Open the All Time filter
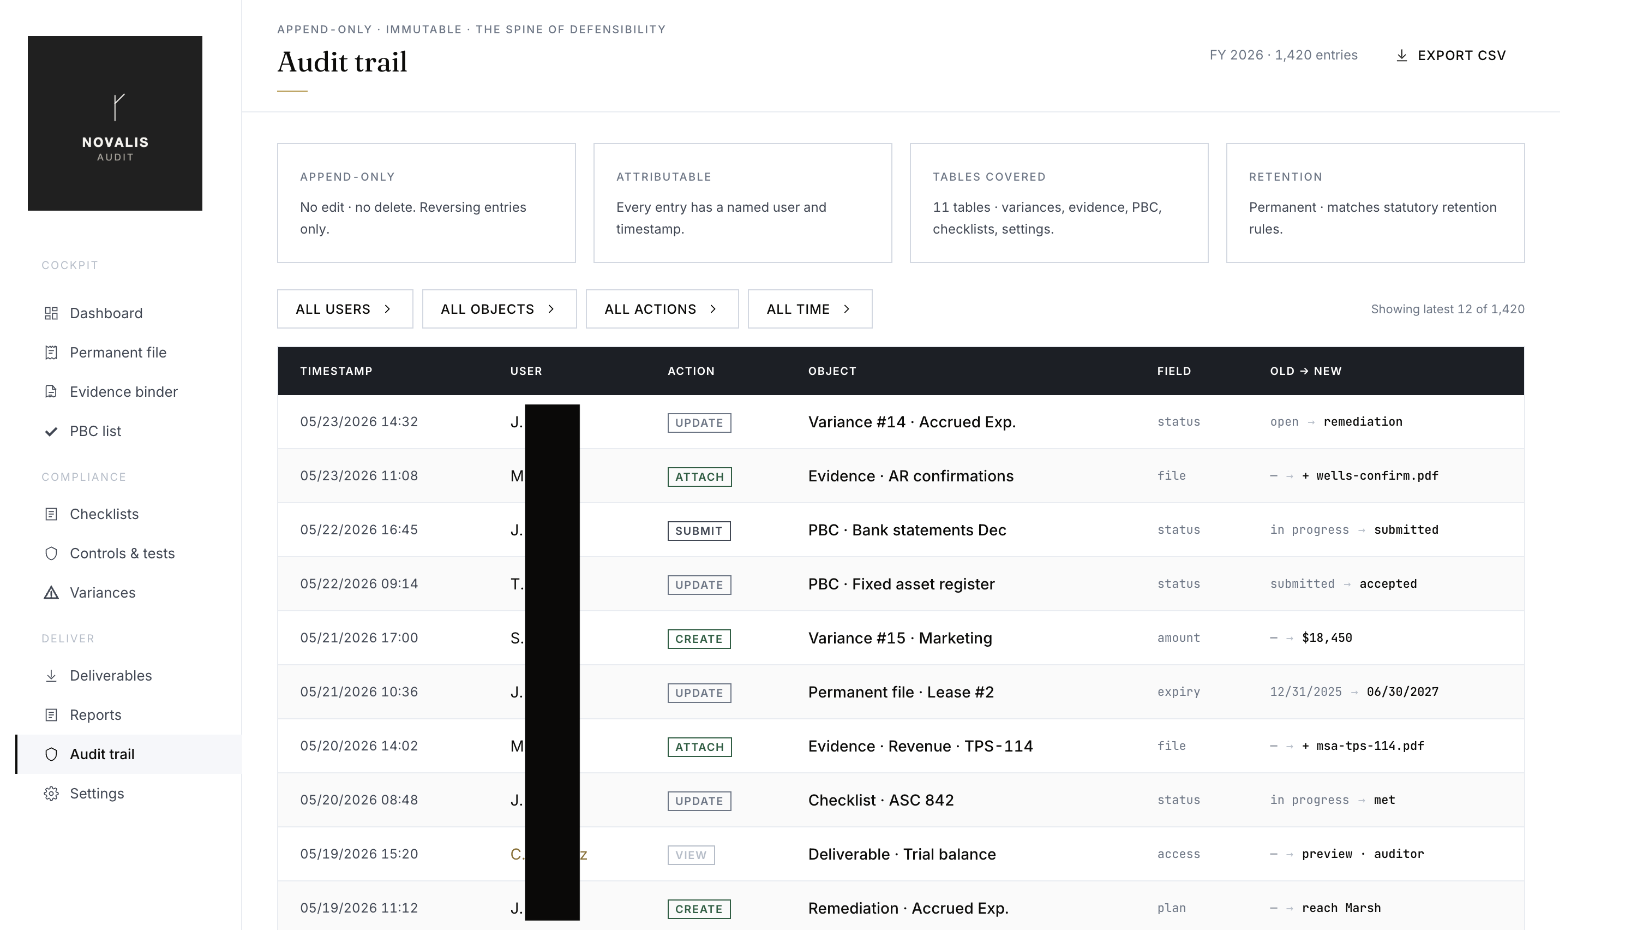 click(x=809, y=309)
